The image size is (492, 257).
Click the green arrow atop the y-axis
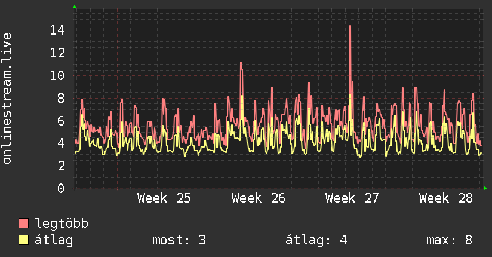(75, 7)
